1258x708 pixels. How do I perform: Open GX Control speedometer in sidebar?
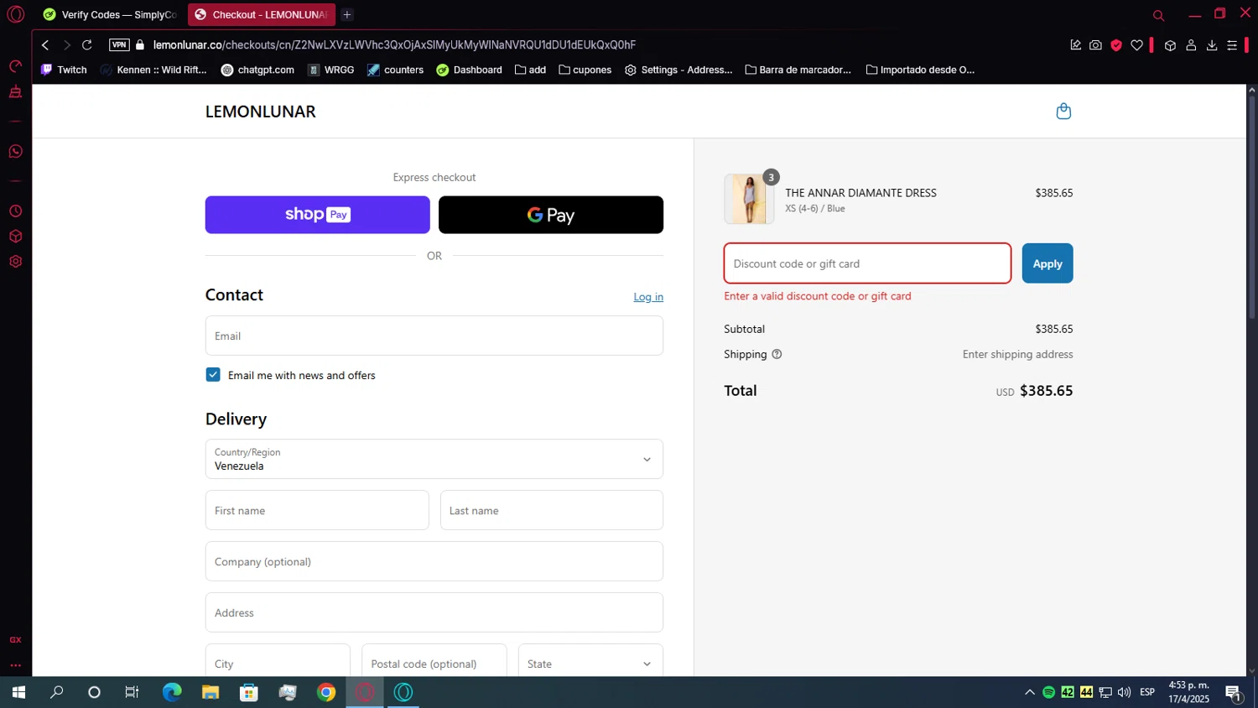point(15,66)
